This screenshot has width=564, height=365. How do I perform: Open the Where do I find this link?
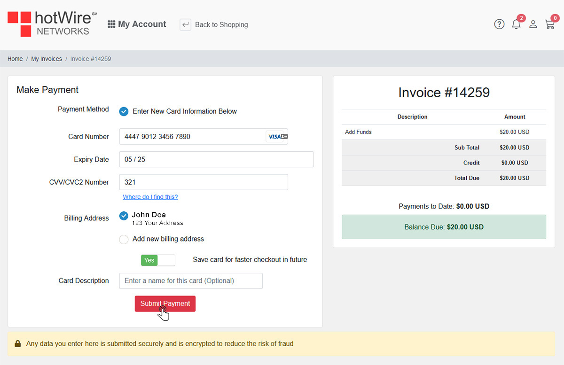(x=150, y=197)
